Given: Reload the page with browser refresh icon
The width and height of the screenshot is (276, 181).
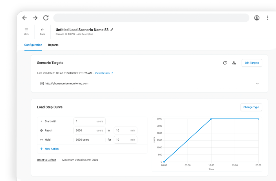Looking at the screenshot, I should pos(46,17).
